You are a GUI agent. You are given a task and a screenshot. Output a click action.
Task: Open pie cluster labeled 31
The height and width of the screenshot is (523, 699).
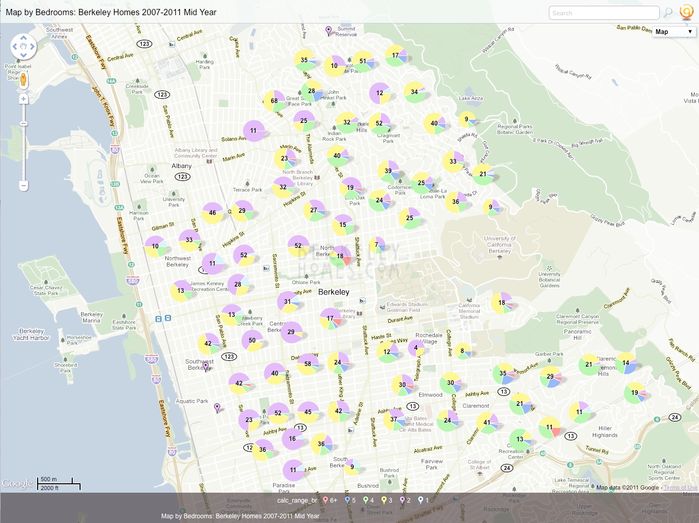287,302
